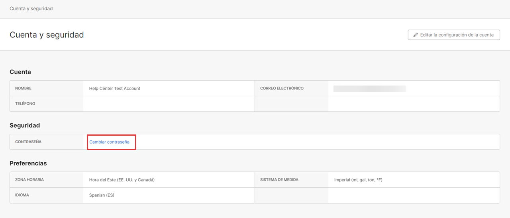
Task: Select Hora del Este time zone value
Action: pyautogui.click(x=122, y=180)
